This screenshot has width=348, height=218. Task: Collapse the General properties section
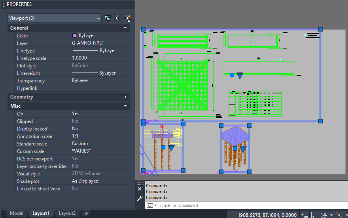click(x=125, y=28)
